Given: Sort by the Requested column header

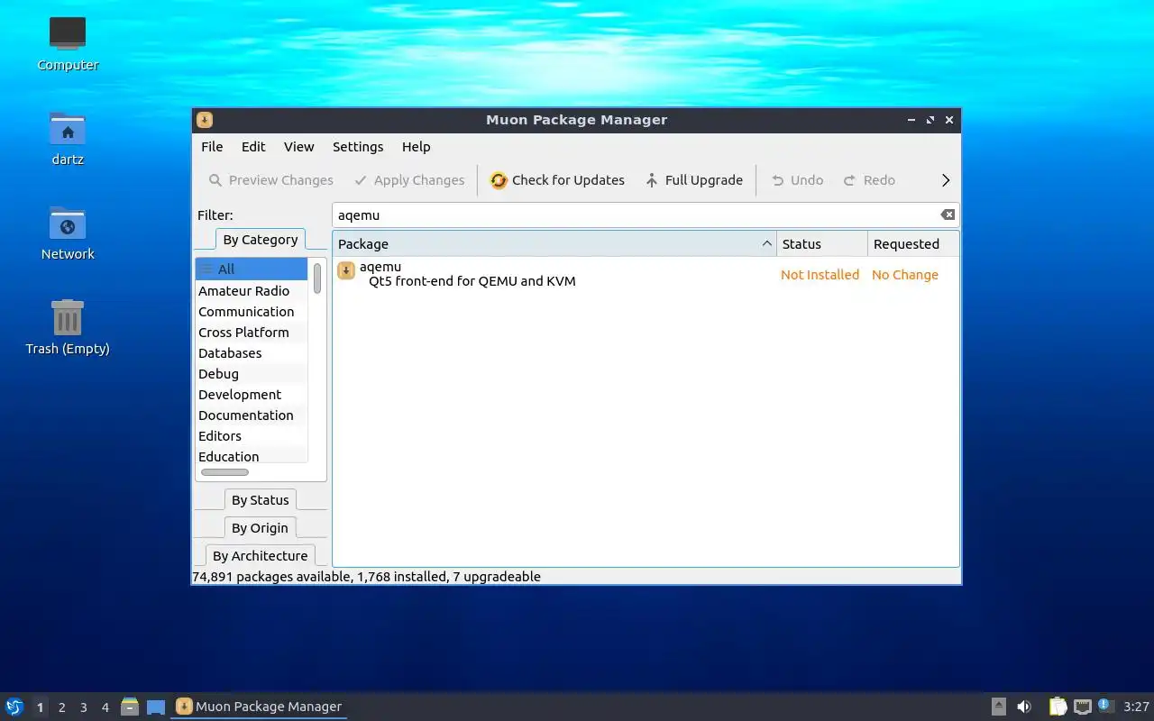Looking at the screenshot, I should [912, 244].
